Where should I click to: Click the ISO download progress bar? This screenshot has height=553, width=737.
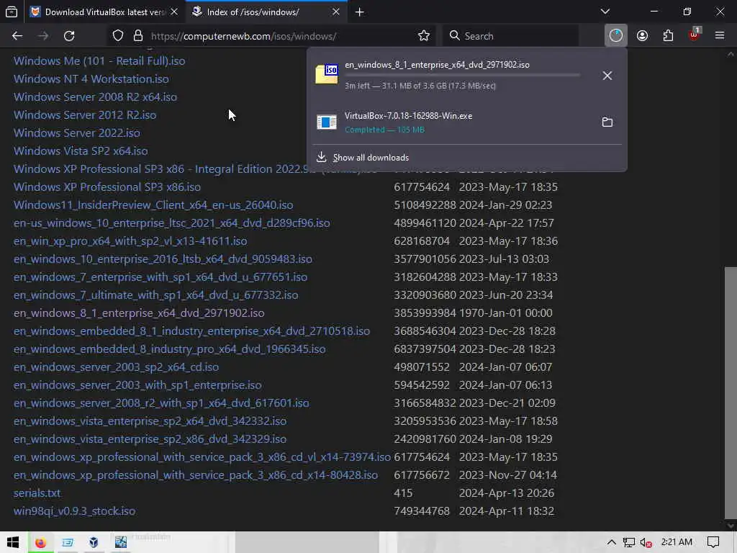[463, 75]
